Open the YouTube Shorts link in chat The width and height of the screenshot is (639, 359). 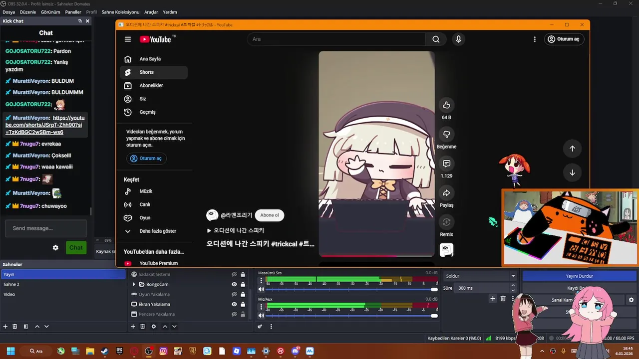click(45, 125)
